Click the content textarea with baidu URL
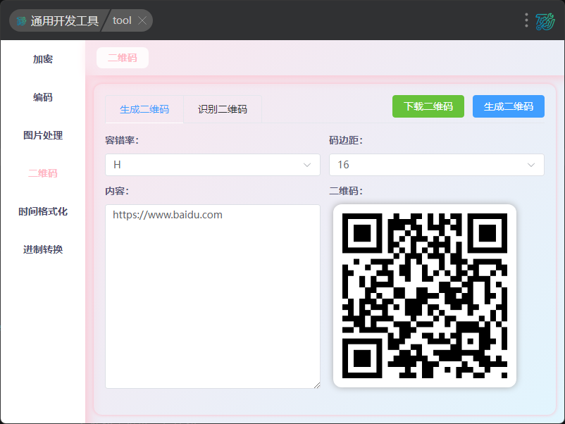 point(213,297)
